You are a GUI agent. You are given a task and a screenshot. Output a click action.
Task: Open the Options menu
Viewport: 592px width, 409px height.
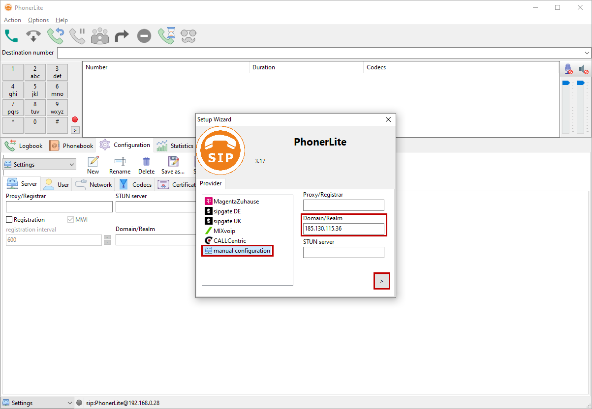38,20
